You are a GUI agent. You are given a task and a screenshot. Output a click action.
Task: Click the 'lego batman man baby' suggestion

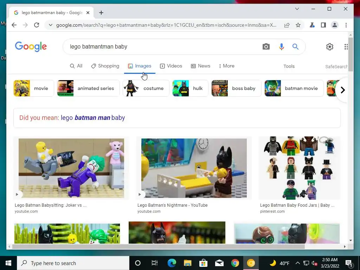coord(93,117)
